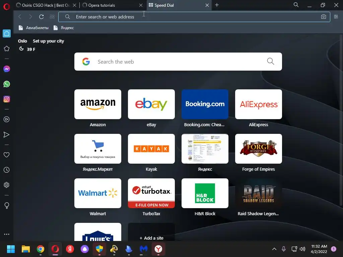The height and width of the screenshot is (257, 343).
Task: Open the Forge of Empires tile
Action: pos(259,149)
